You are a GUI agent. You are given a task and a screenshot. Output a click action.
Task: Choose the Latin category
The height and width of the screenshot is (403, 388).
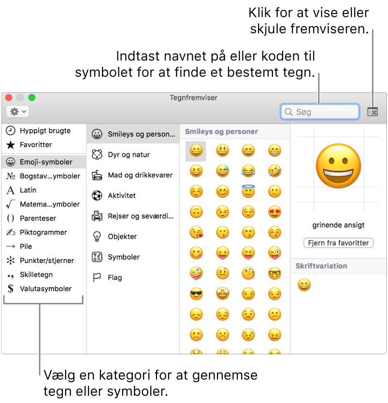[43, 190]
